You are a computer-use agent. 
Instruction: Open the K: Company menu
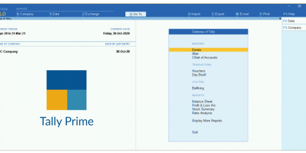tap(25, 14)
